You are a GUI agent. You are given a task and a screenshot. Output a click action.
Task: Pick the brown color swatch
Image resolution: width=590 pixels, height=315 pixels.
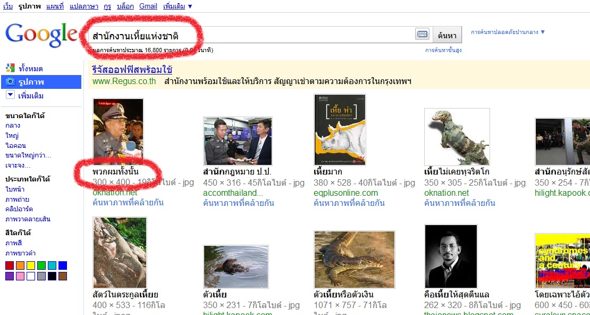(x=63, y=276)
